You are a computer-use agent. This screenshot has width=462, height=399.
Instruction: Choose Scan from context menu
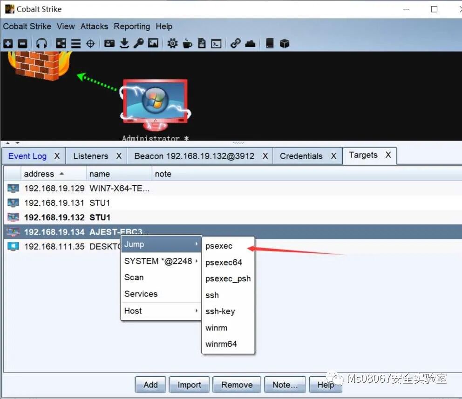point(161,277)
